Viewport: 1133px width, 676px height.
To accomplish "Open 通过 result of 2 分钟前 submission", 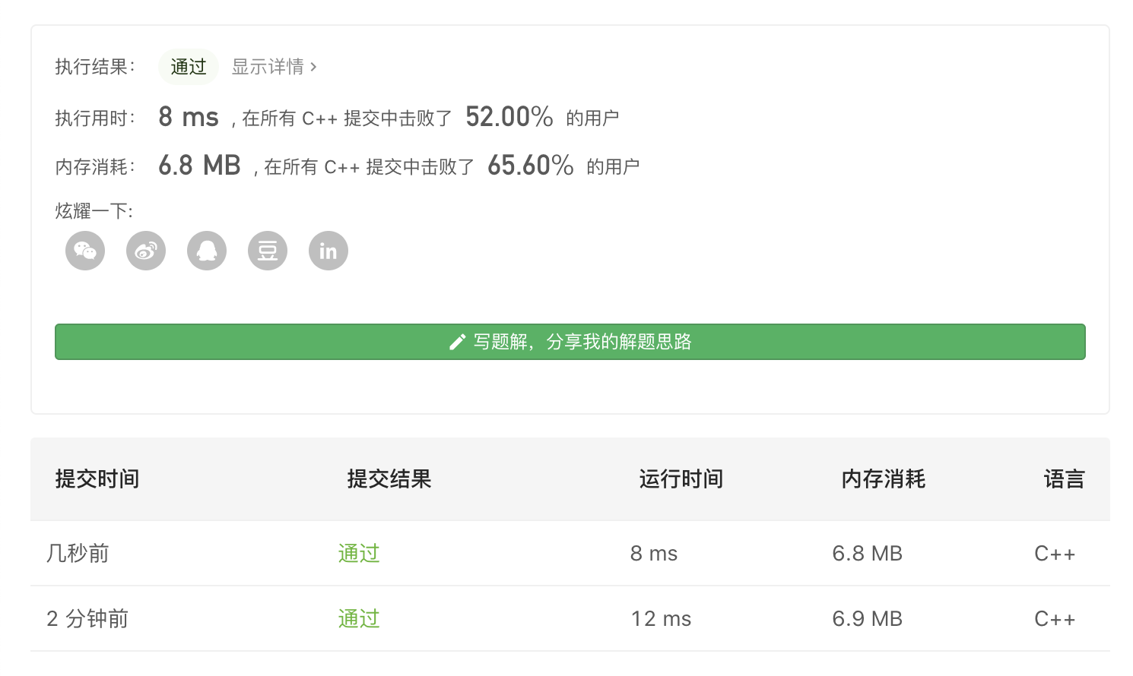I will (359, 619).
